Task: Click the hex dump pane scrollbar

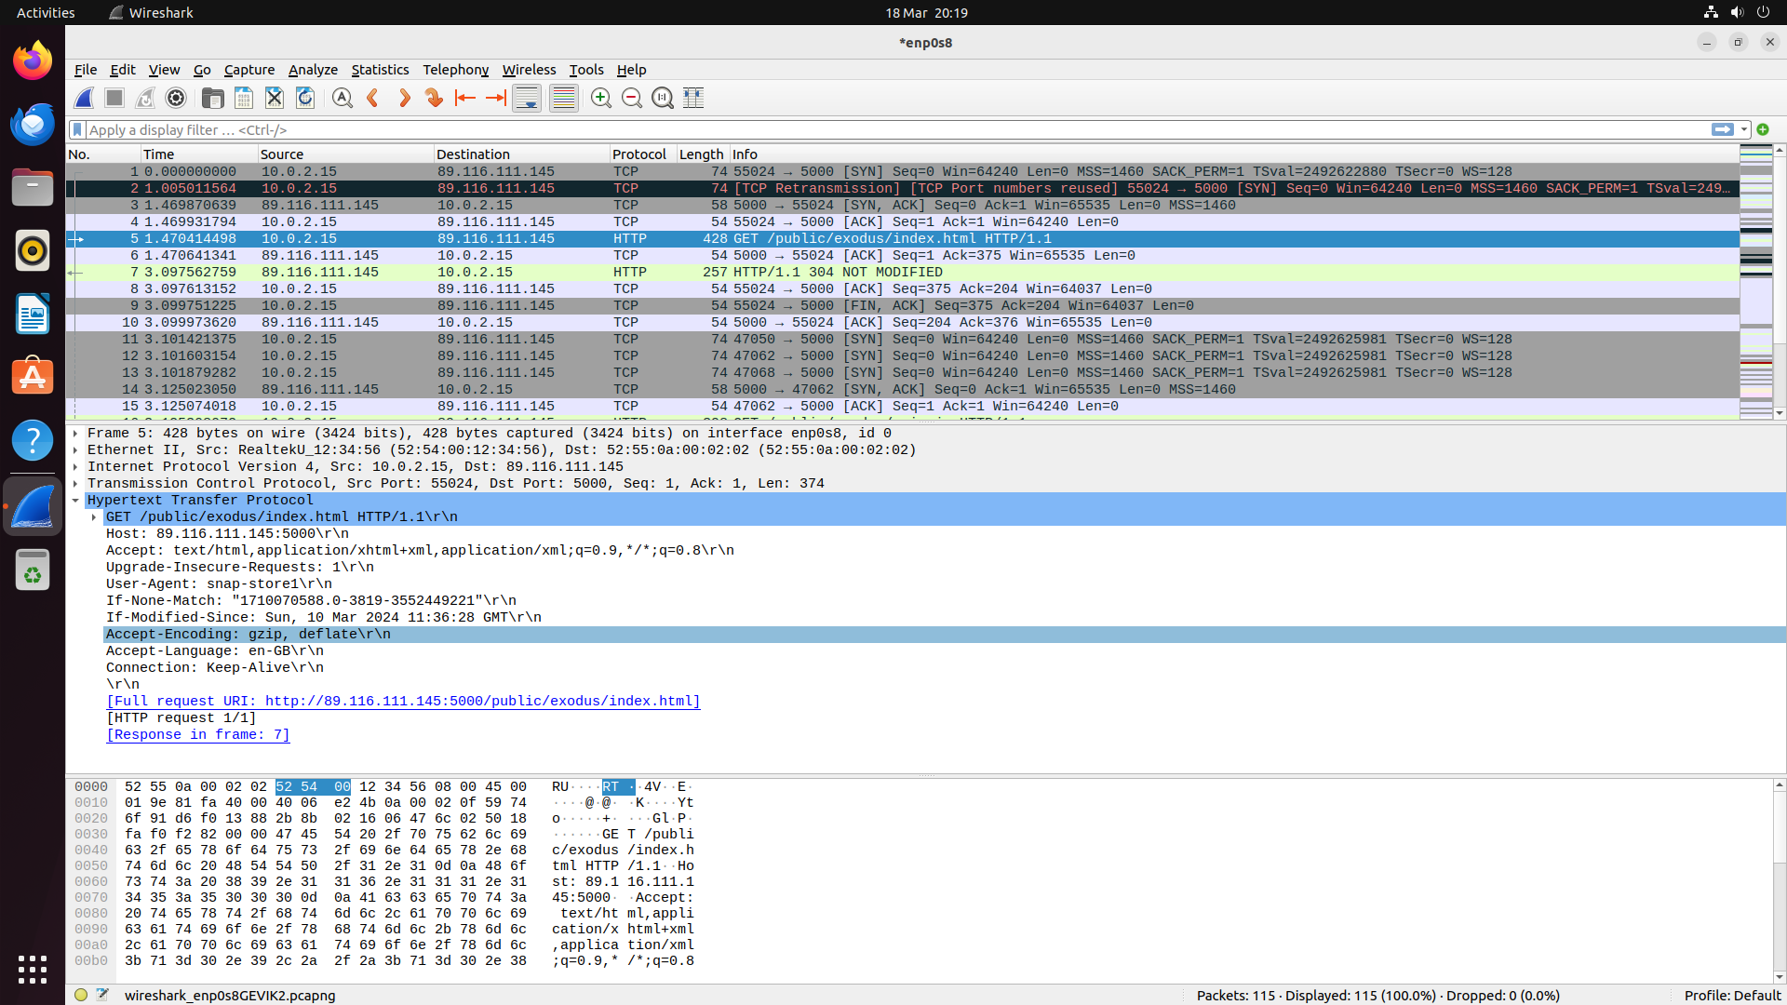Action: [x=1779, y=881]
